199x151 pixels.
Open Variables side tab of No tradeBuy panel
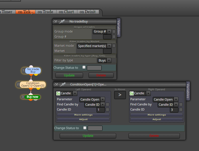point(118,27)
